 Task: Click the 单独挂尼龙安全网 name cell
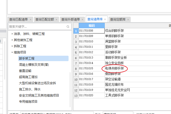point(138,90)
